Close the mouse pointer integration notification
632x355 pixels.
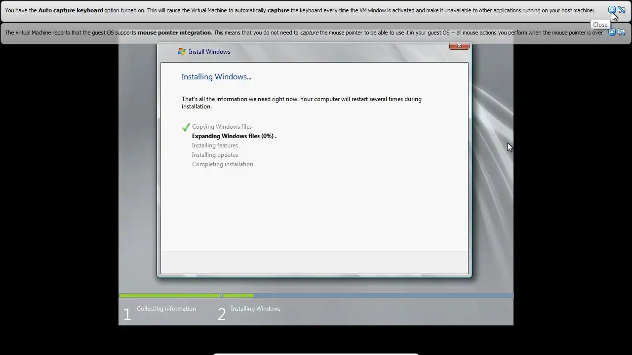tap(612, 32)
